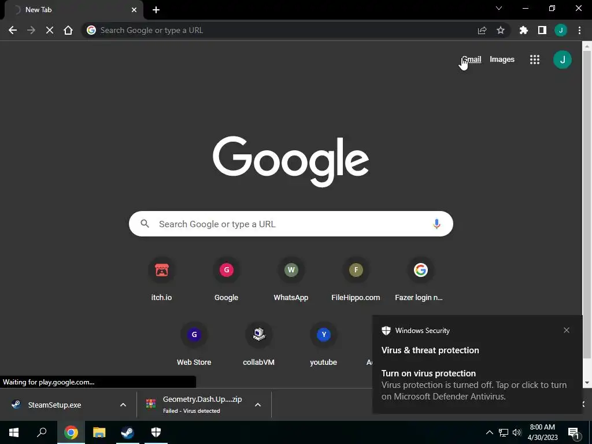Open taskbar search
592x444 pixels.
[x=42, y=432]
